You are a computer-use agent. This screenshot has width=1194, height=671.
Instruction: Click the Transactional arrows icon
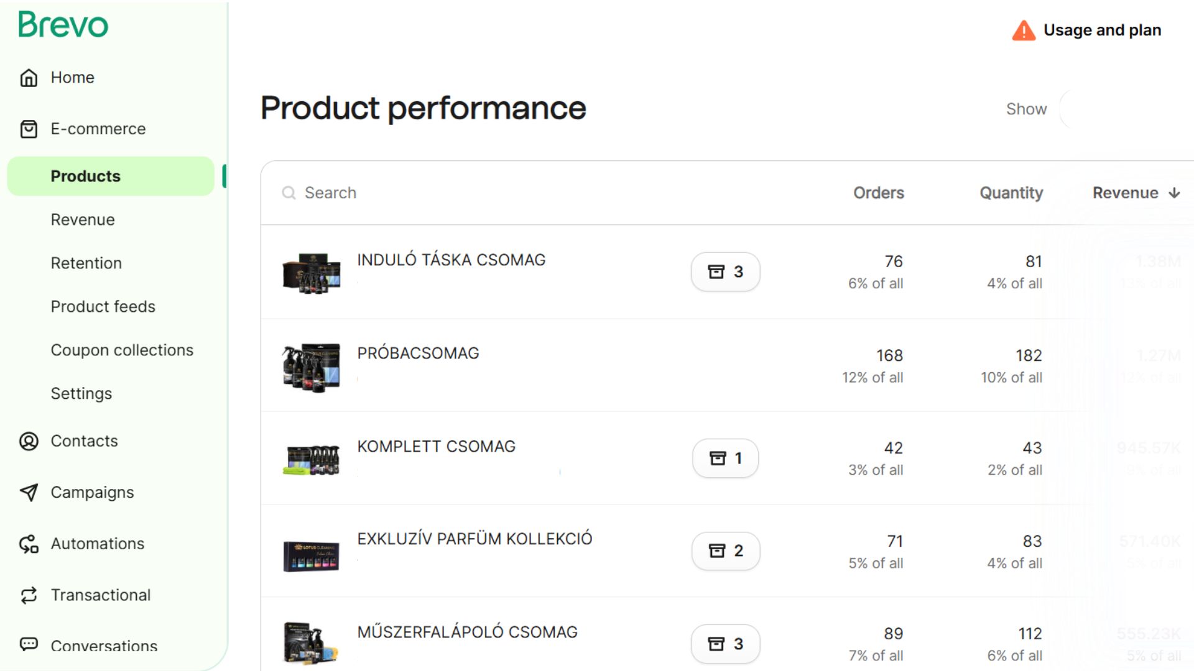coord(29,595)
